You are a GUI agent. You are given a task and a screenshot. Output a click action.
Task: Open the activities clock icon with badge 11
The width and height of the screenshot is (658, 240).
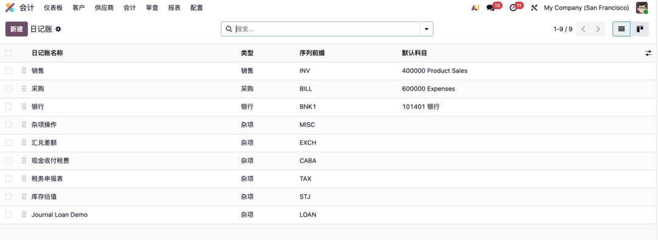pos(513,7)
